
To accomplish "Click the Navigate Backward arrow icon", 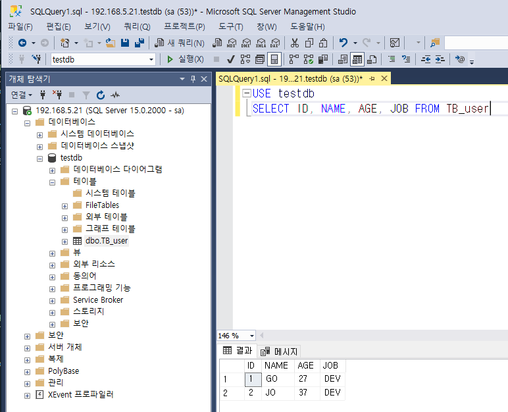I will (x=22, y=43).
